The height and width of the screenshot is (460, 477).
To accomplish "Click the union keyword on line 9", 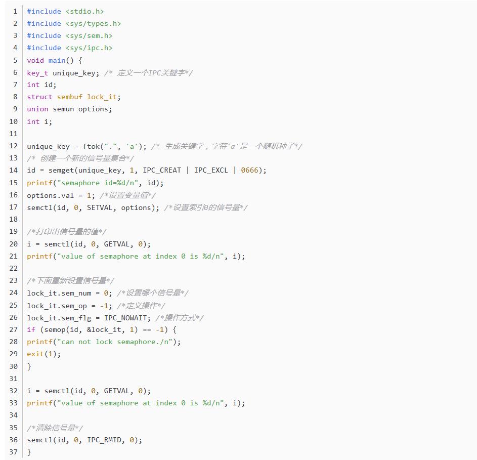I will point(37,109).
